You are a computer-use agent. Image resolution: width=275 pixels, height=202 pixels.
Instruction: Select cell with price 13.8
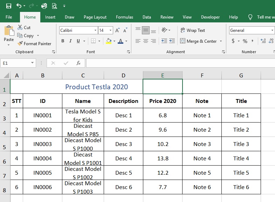[163, 158]
